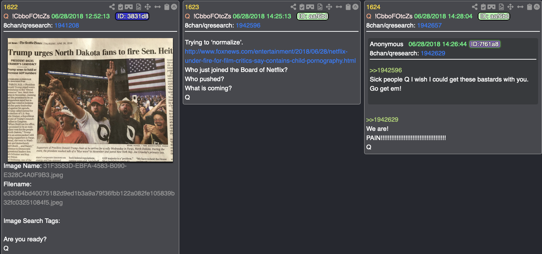Screen dimensions: 542x254
Task: Click goggles/VR icon on post 1623
Action: [310, 7]
